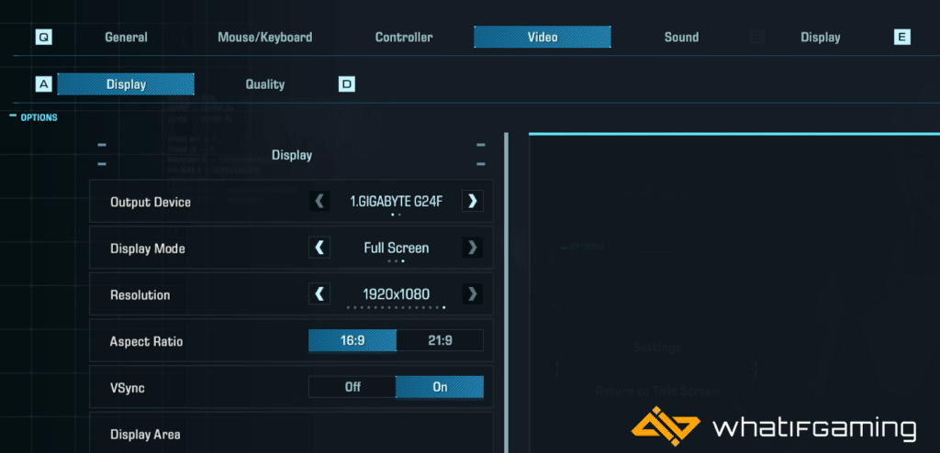The height and width of the screenshot is (453, 940).
Task: Switch to the Quality sub-tab
Action: coord(265,84)
